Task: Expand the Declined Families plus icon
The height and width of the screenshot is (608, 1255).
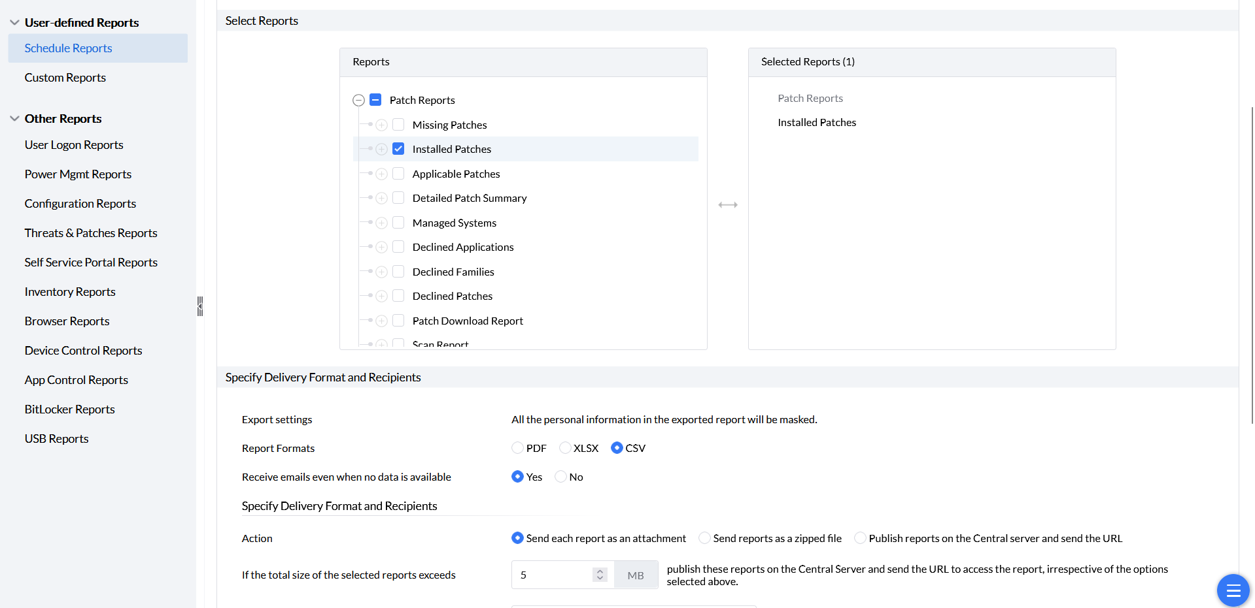Action: click(382, 272)
